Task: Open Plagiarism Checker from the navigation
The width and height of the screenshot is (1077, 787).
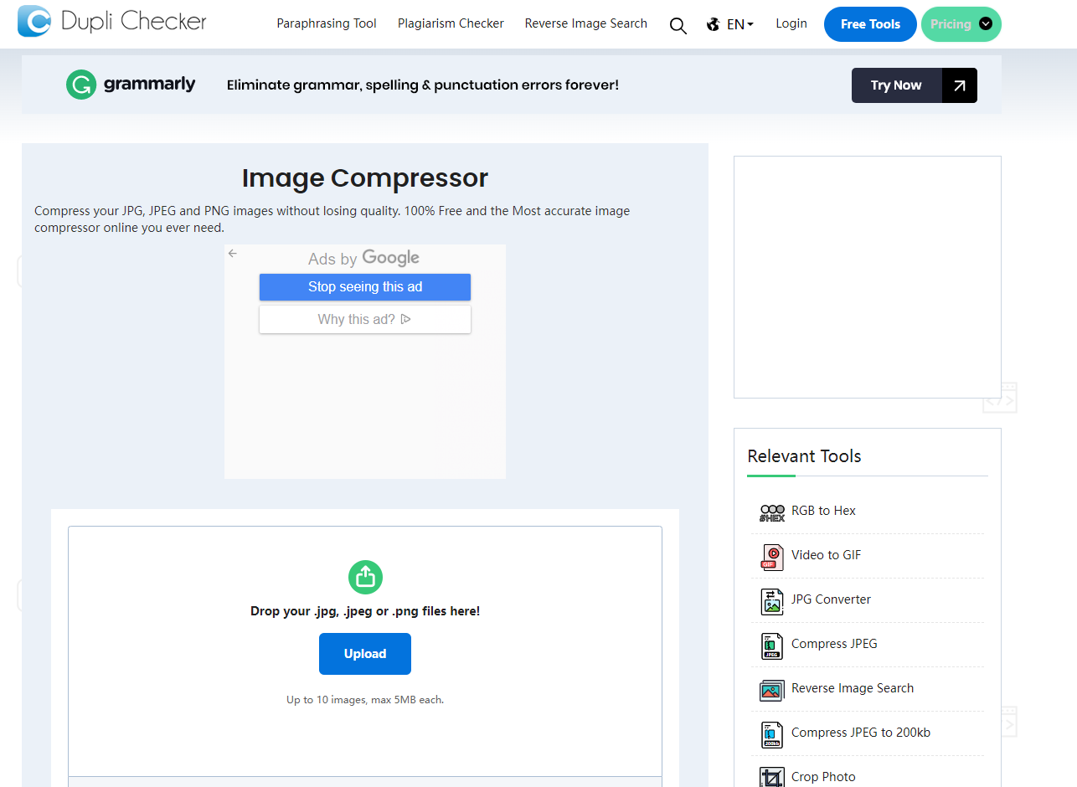Action: (x=451, y=23)
